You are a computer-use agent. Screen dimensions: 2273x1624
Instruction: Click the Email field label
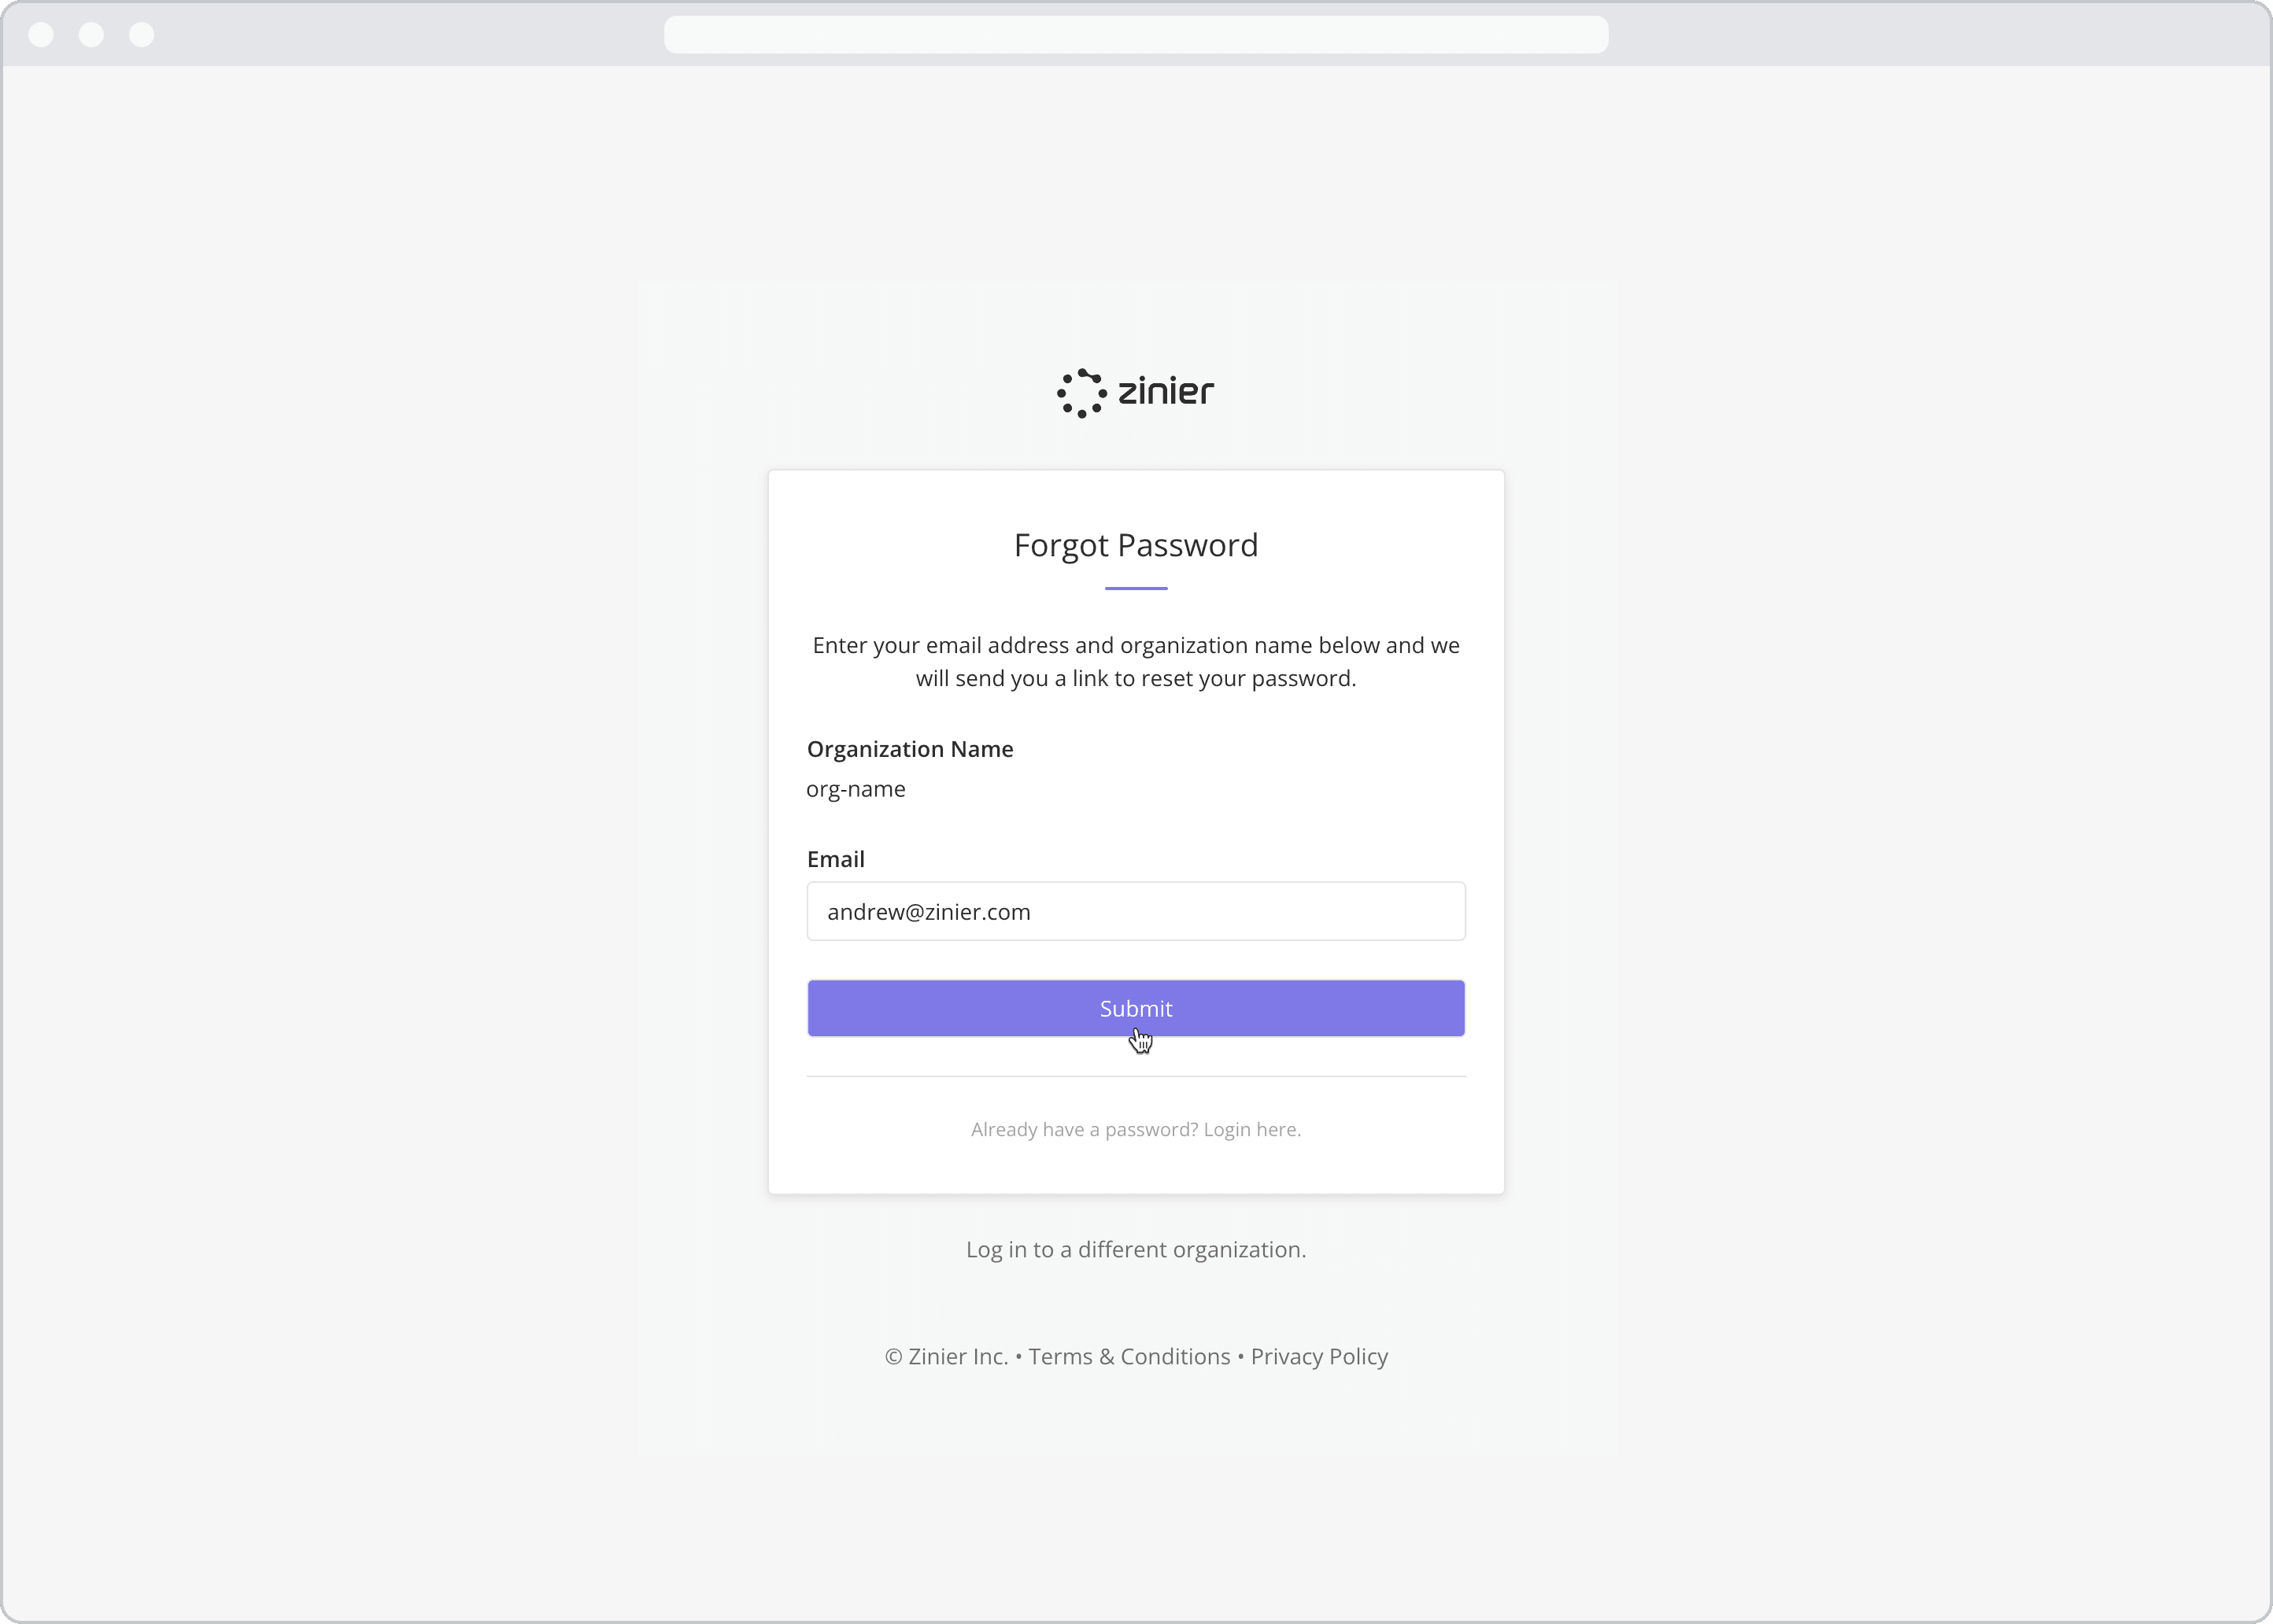836,858
